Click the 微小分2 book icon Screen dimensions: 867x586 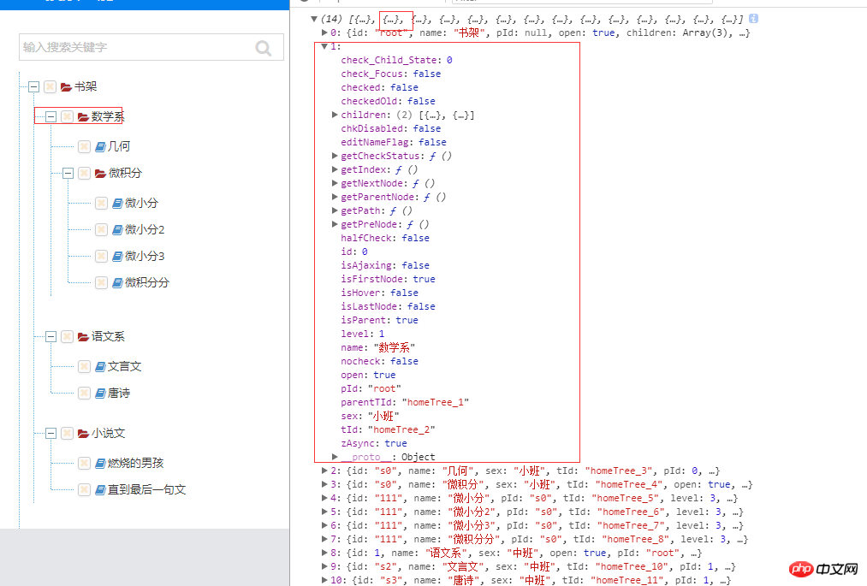coord(117,229)
